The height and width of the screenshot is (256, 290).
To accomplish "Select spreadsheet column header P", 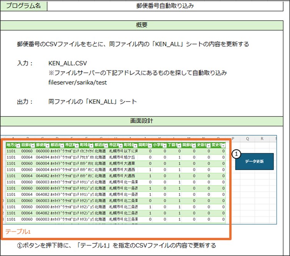I will pos(233,139).
